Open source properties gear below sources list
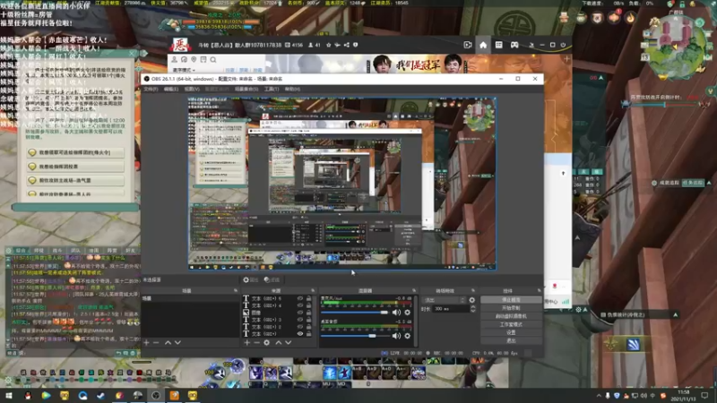This screenshot has height=403, width=717. (x=266, y=343)
